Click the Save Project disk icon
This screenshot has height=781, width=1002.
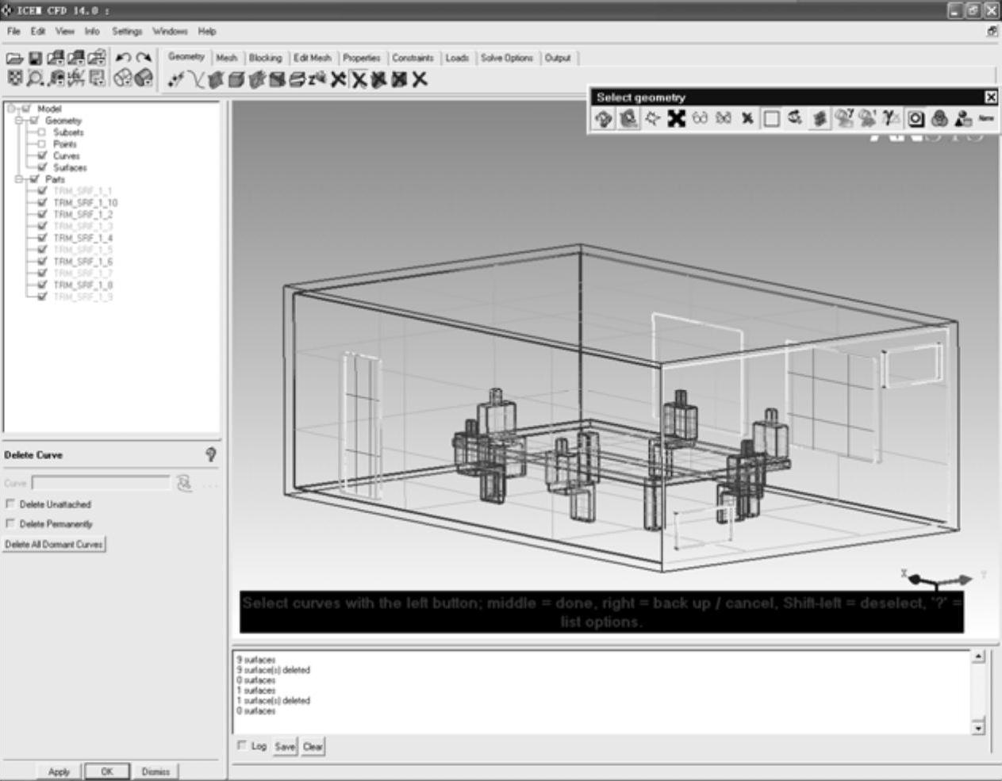[x=35, y=58]
